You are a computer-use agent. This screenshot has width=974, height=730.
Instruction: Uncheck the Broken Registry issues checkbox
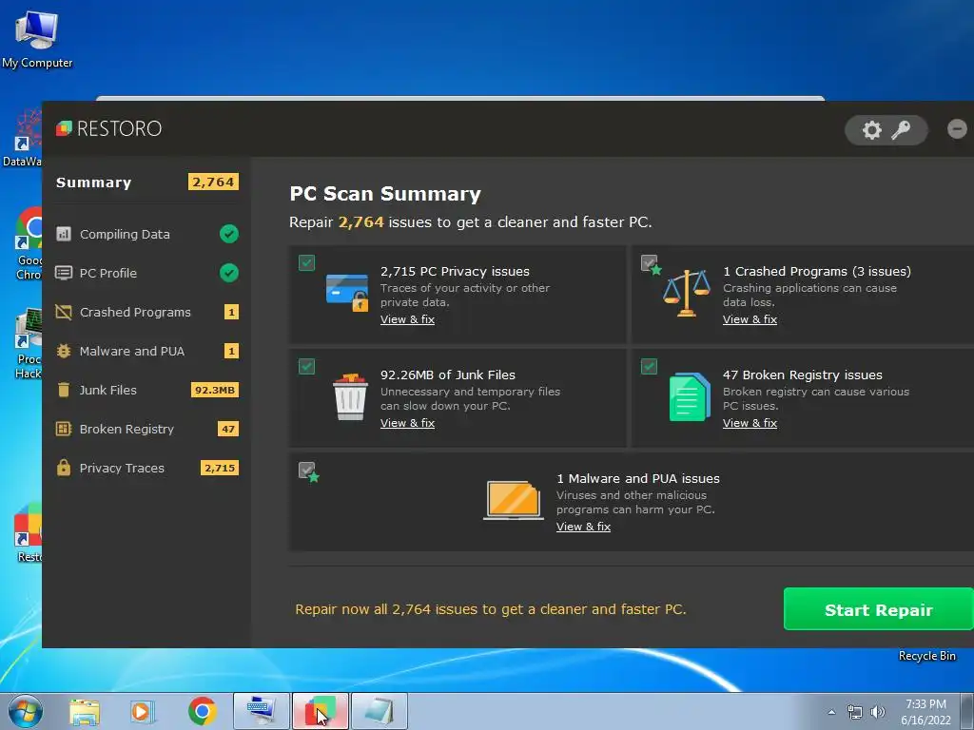(649, 366)
